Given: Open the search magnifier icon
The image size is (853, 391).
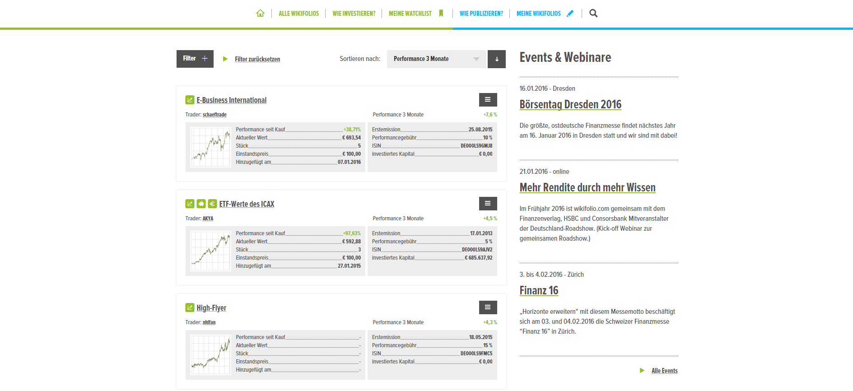Looking at the screenshot, I should tap(593, 13).
